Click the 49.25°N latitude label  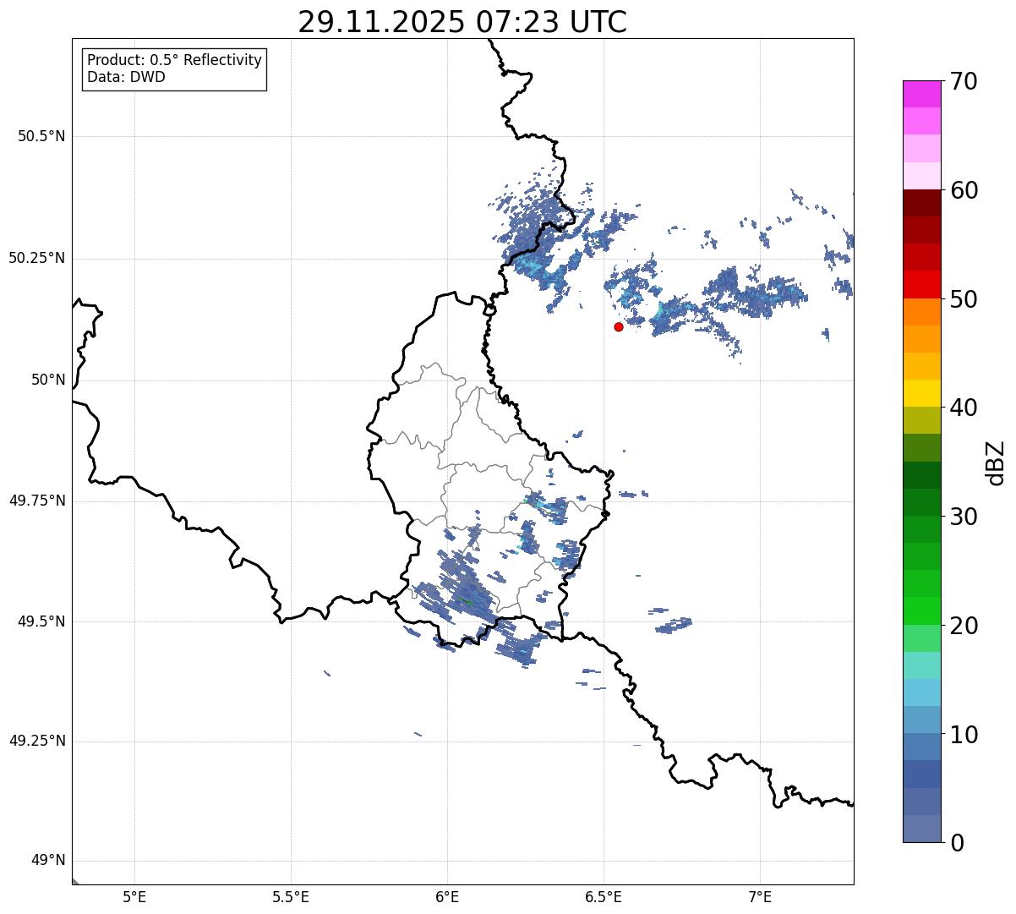point(36,742)
